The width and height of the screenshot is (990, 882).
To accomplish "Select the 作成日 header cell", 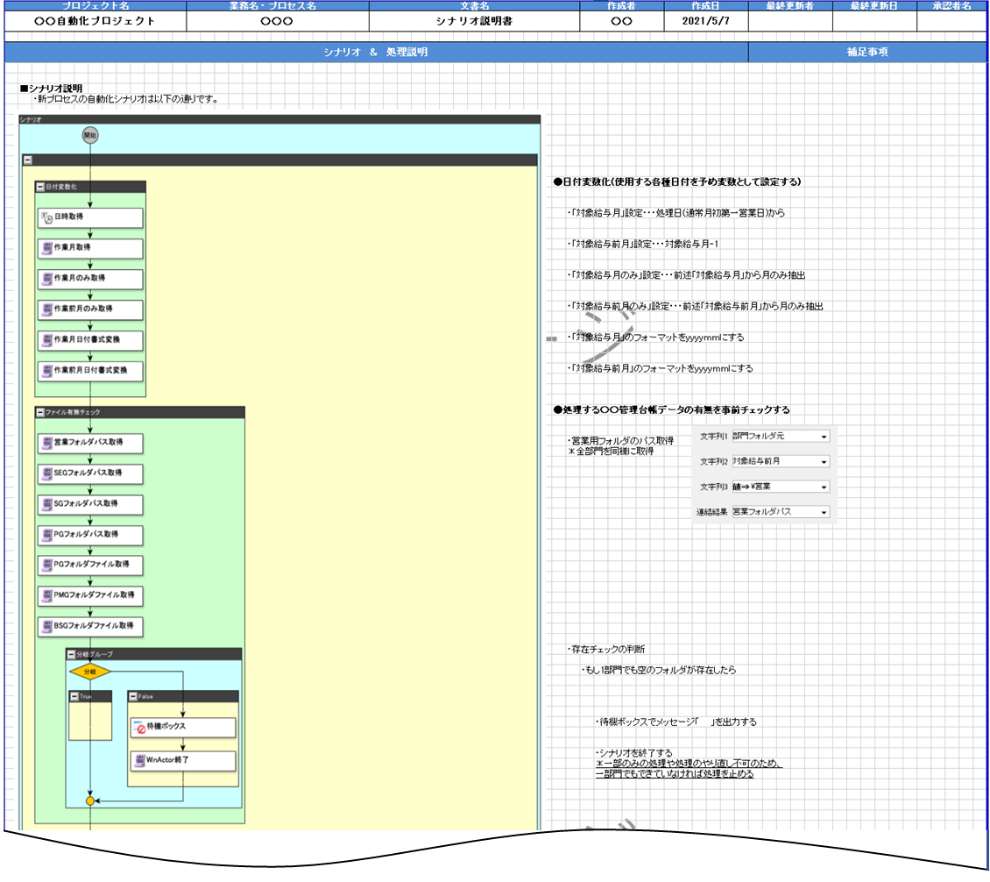I will point(705,5).
